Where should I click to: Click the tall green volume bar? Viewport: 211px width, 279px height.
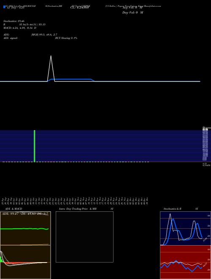pos(35,146)
